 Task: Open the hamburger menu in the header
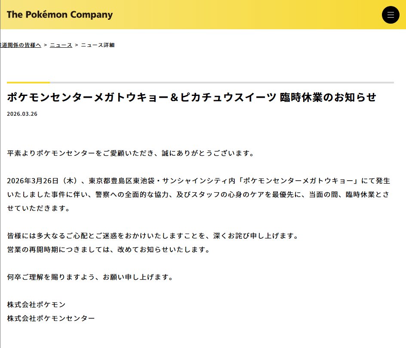click(x=391, y=15)
